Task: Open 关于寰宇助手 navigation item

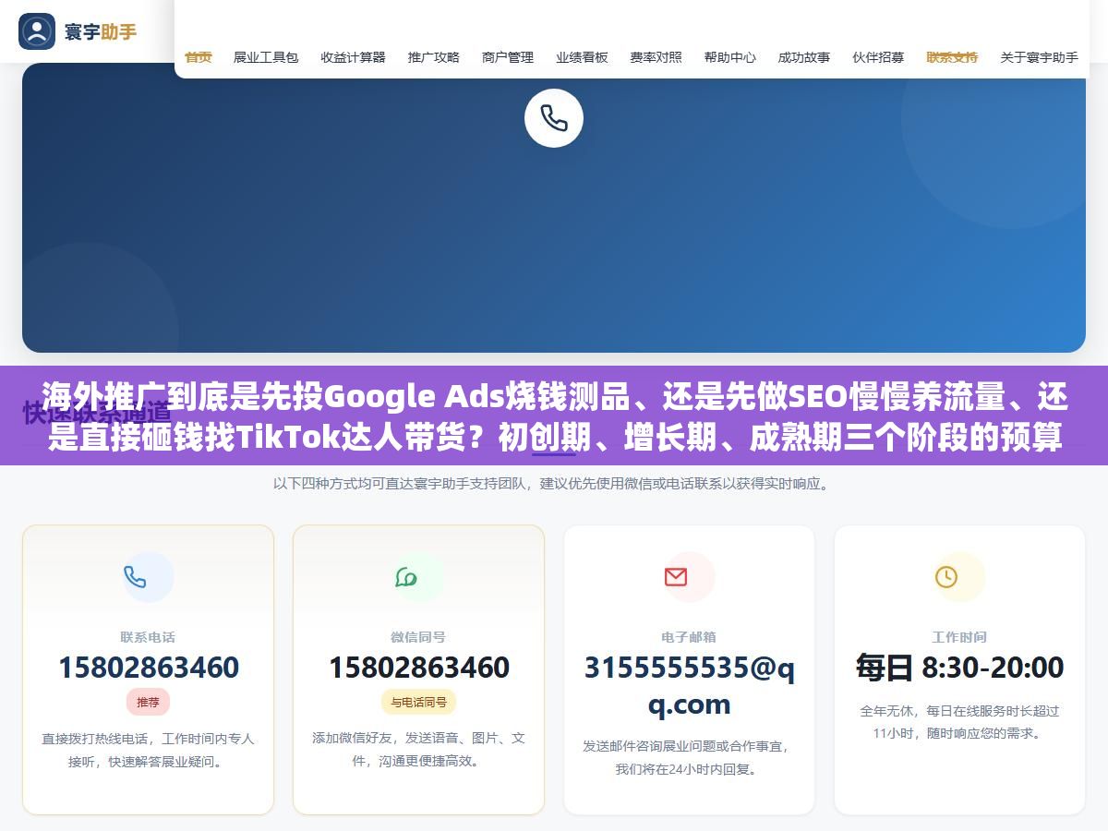Action: point(1040,57)
